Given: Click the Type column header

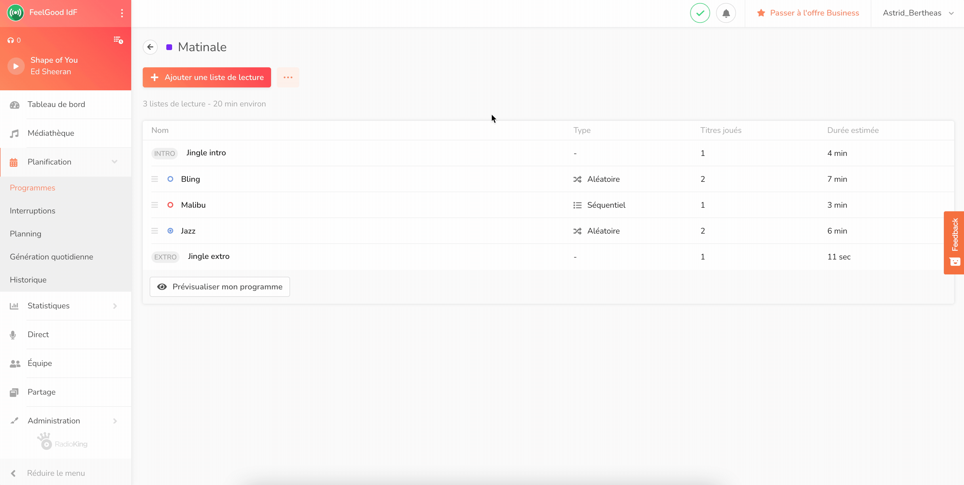Looking at the screenshot, I should coord(582,130).
